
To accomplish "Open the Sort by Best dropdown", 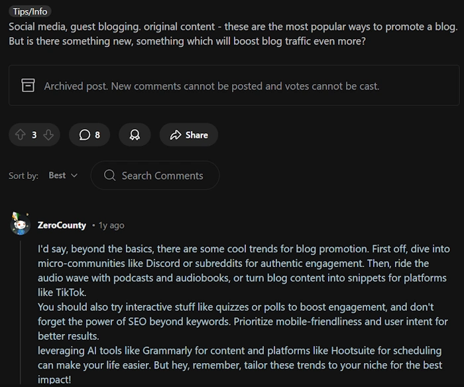I will click(63, 176).
